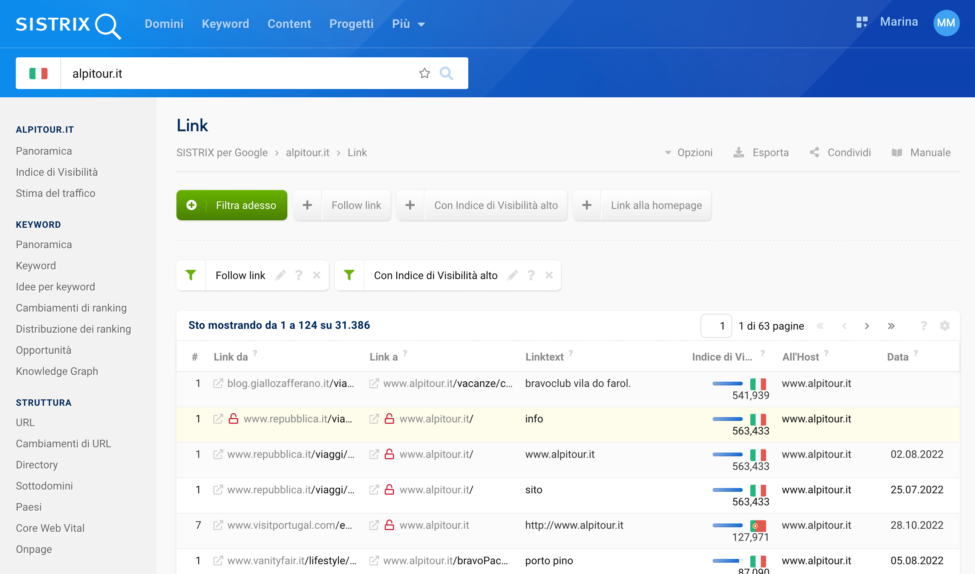The image size is (975, 574).
Task: Open Knowledge Graph in sidebar
Action: 57,371
